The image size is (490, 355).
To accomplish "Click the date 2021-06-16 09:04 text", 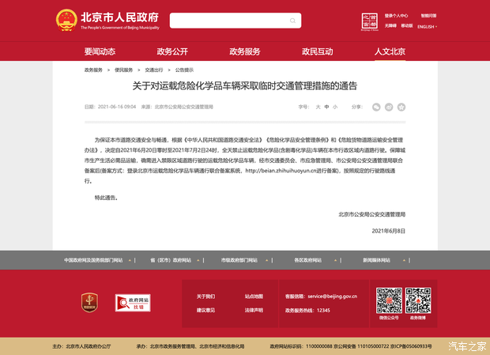I will [117, 107].
